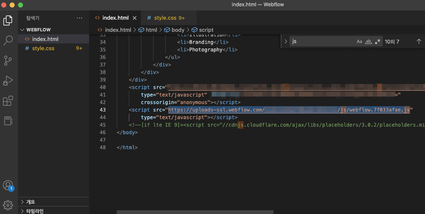
Task: Open the Explorer view in the activity bar
Action: (x=8, y=20)
